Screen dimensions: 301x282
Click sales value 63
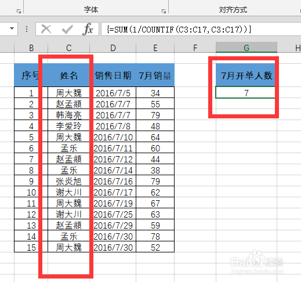coord(155,214)
